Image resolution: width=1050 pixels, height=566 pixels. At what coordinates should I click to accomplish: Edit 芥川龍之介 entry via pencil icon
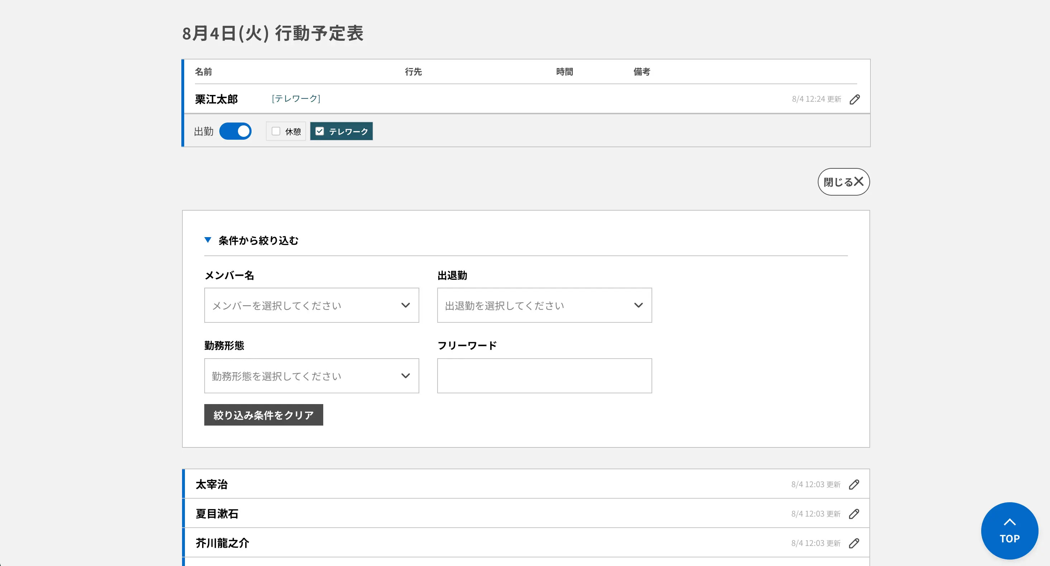854,543
